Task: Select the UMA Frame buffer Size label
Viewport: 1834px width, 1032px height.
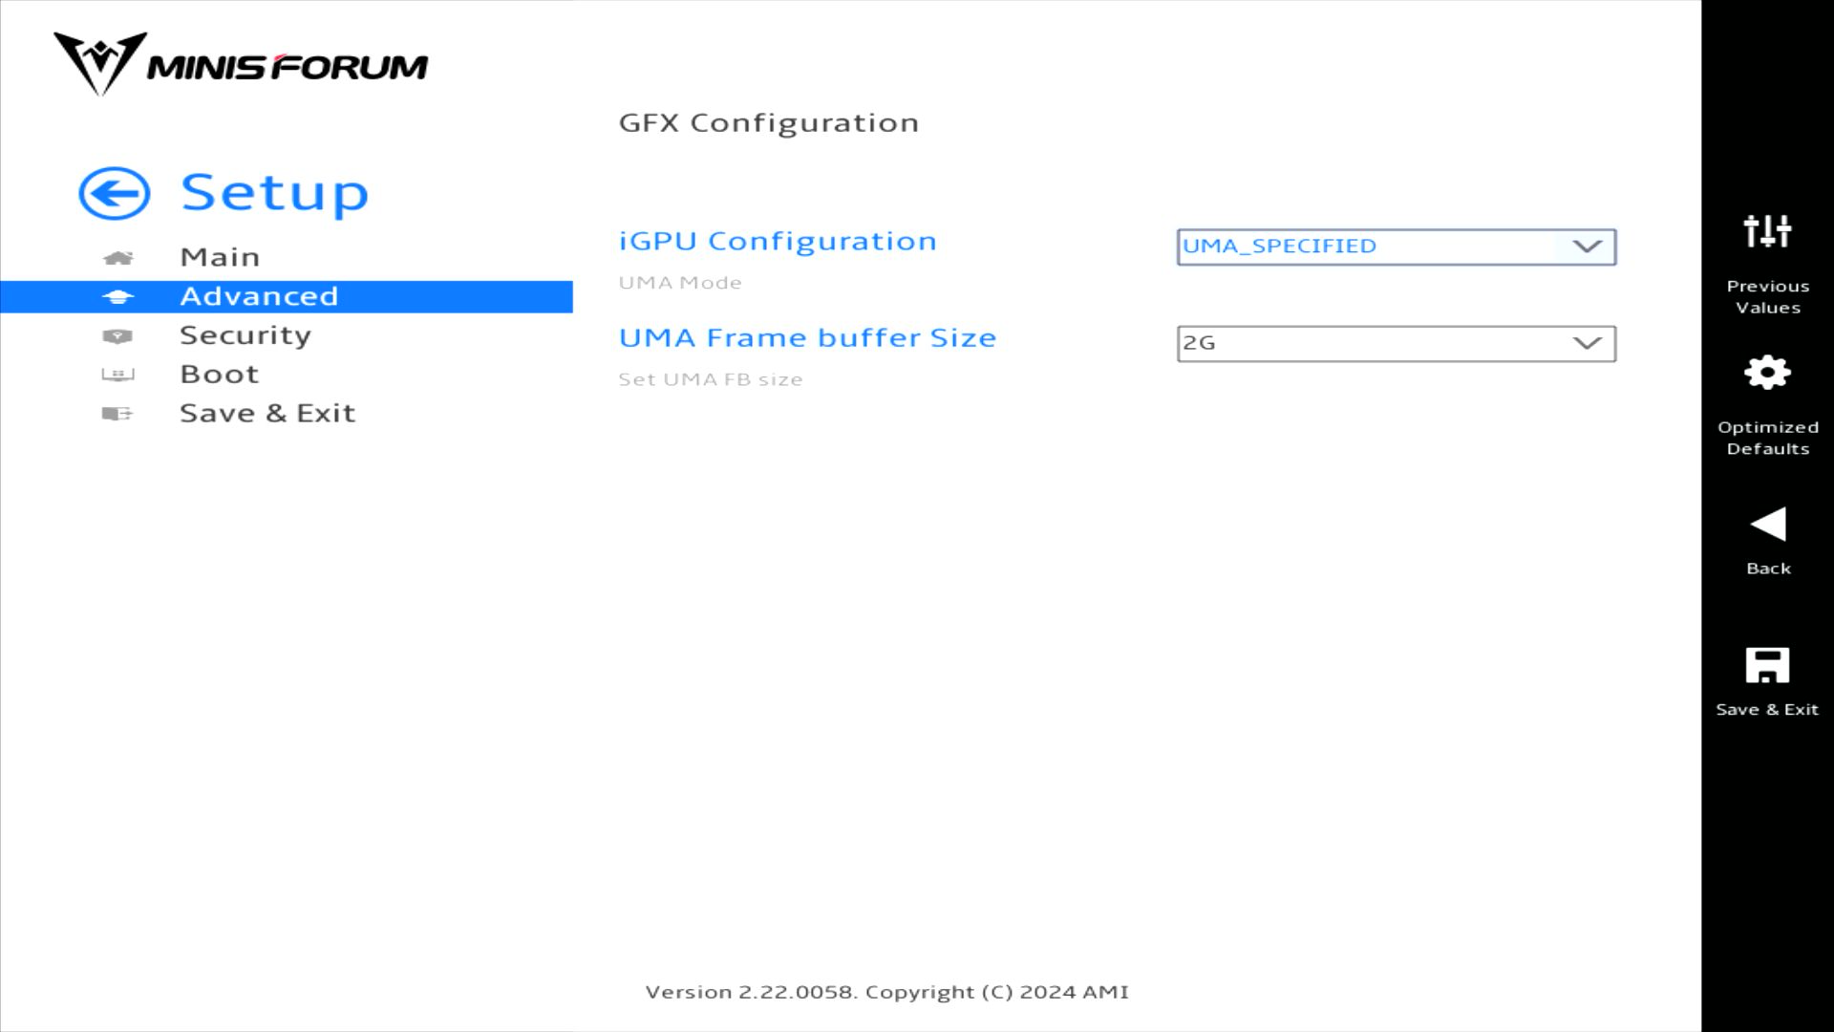Action: coord(807,338)
